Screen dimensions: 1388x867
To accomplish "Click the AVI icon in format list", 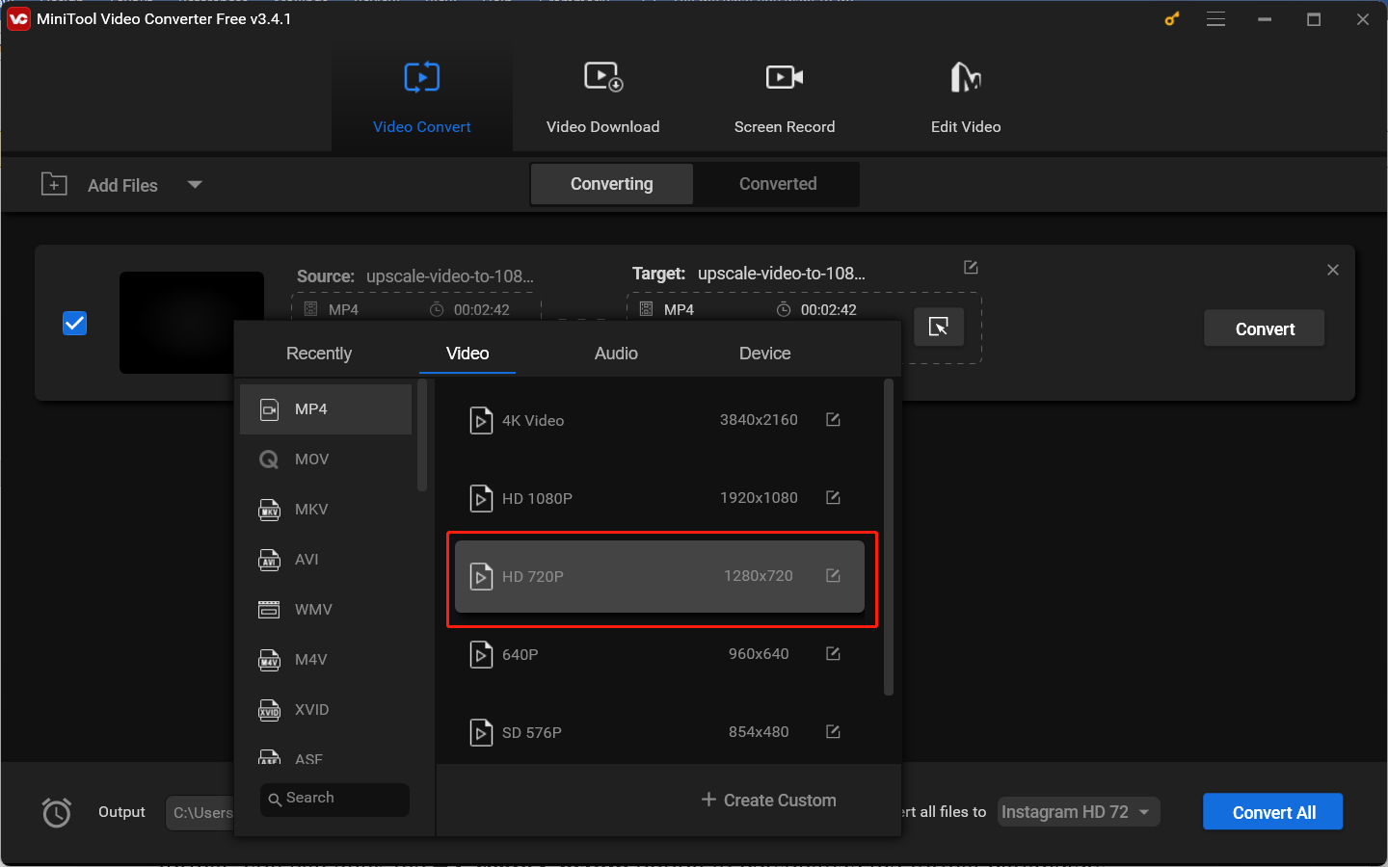I will coord(270,560).
